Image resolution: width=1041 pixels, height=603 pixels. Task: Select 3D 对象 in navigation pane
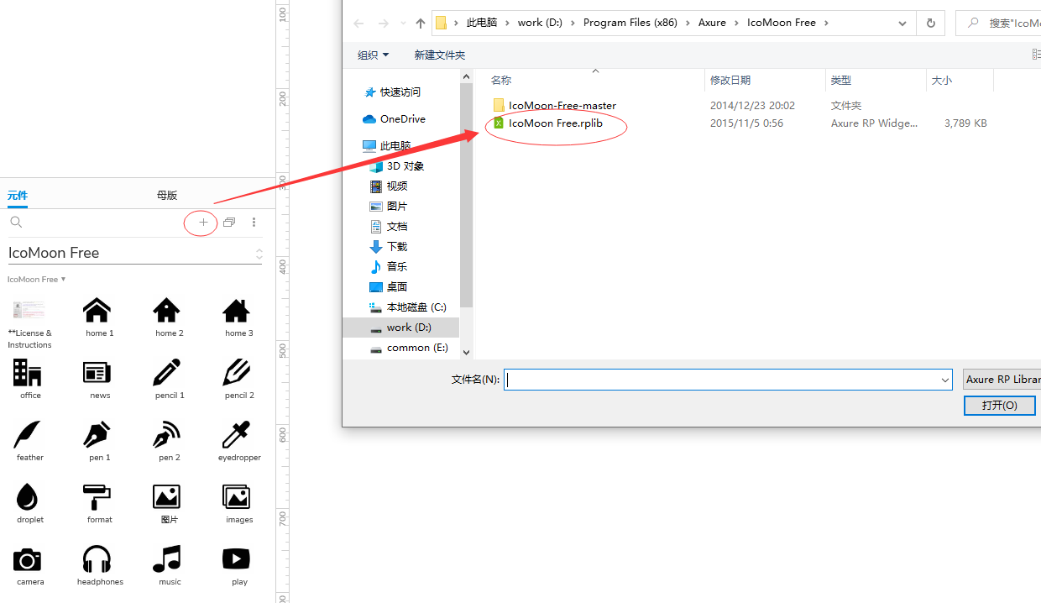pos(405,166)
